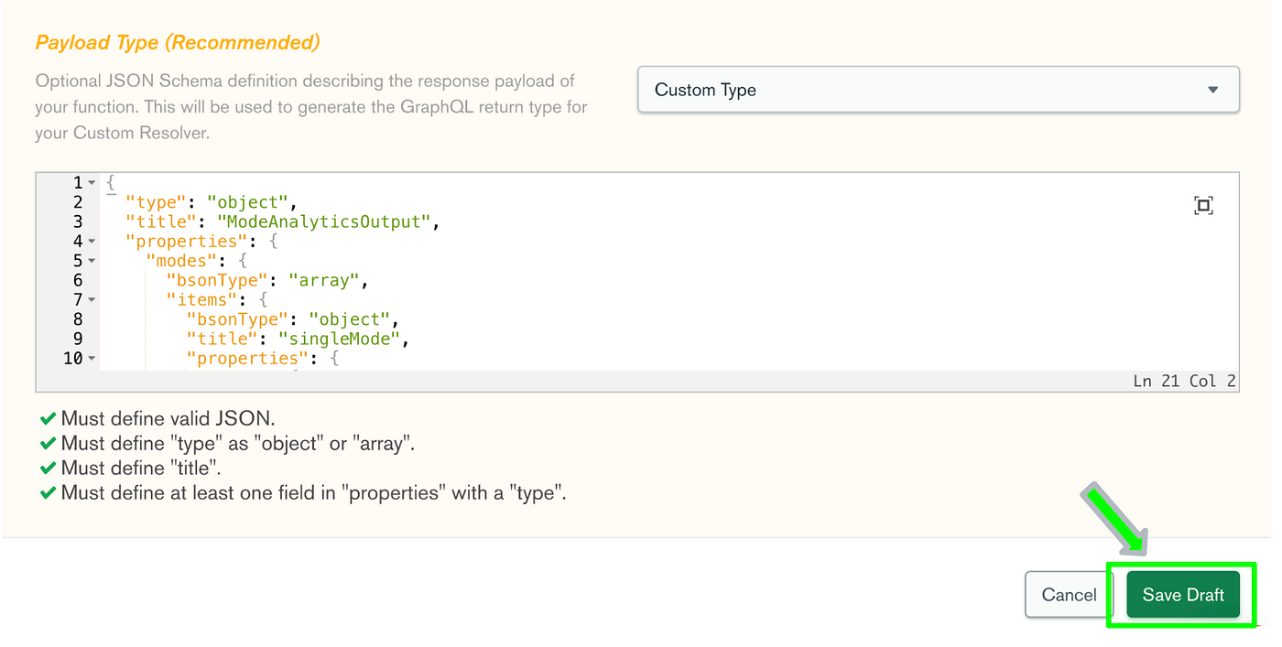
Task: Open the Custom Type dropdown
Action: pos(938,90)
